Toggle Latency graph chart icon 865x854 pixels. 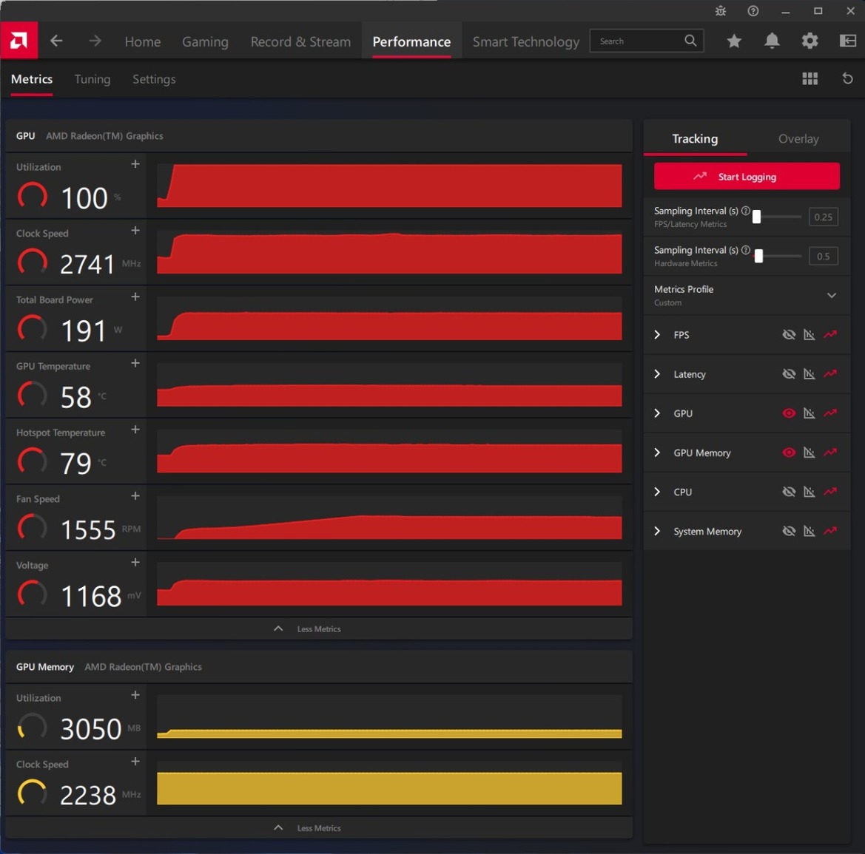tap(810, 374)
